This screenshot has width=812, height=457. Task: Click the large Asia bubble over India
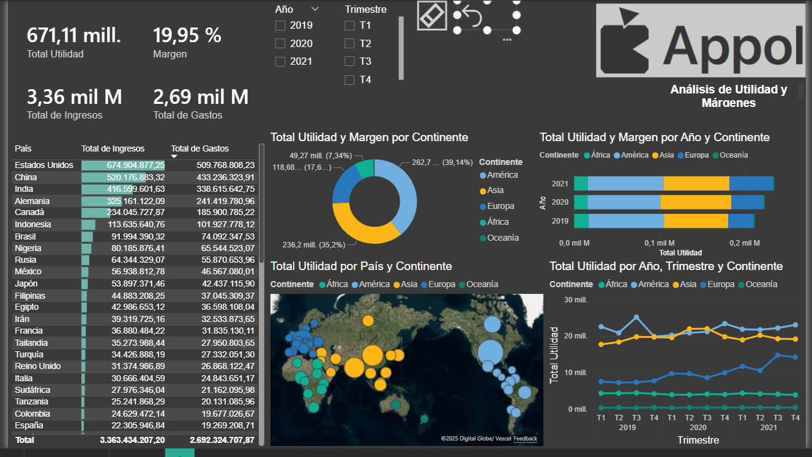372,355
